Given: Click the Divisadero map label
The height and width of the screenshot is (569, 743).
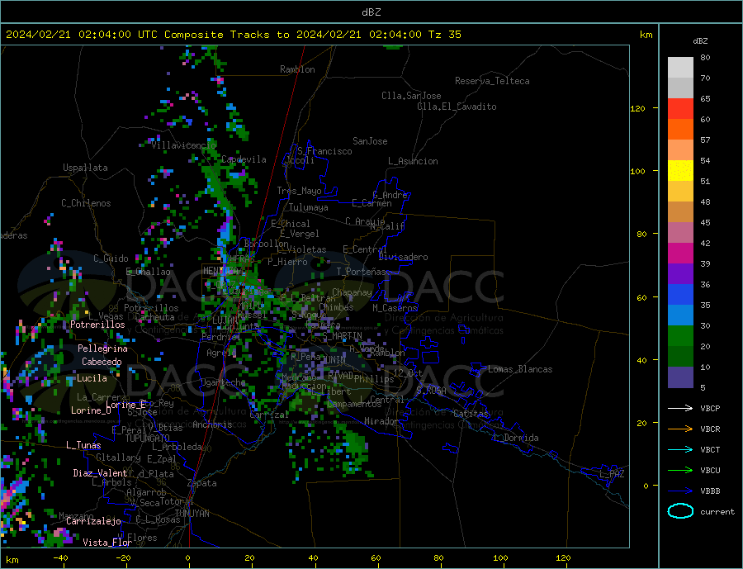Looking at the screenshot, I should tap(403, 257).
